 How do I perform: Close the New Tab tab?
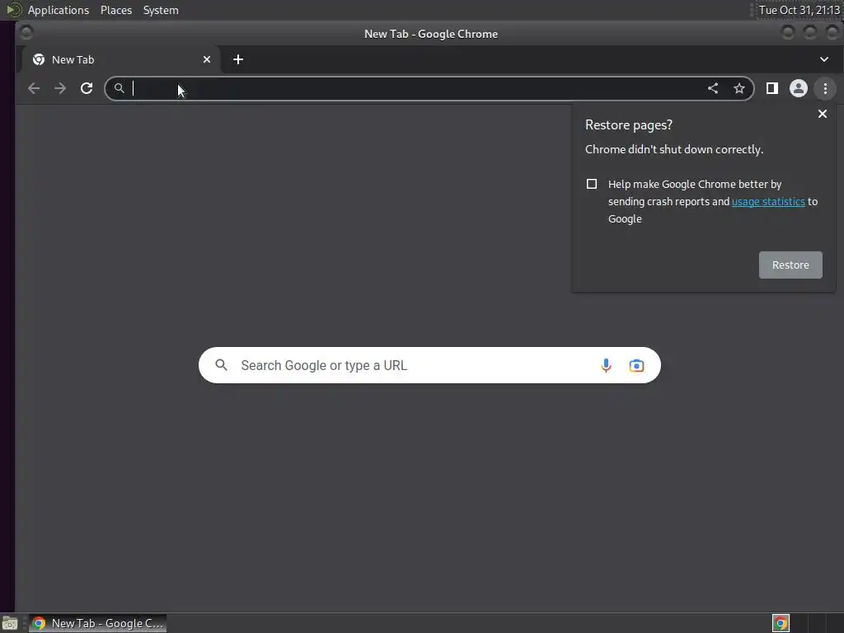(207, 59)
